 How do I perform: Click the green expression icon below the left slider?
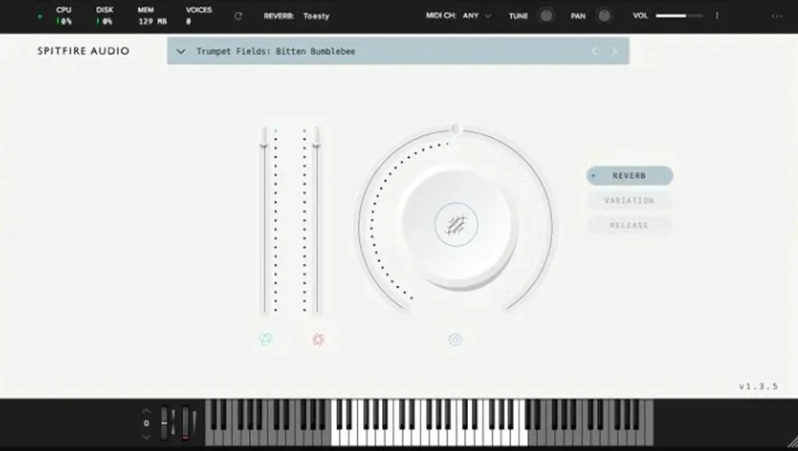[x=265, y=340]
